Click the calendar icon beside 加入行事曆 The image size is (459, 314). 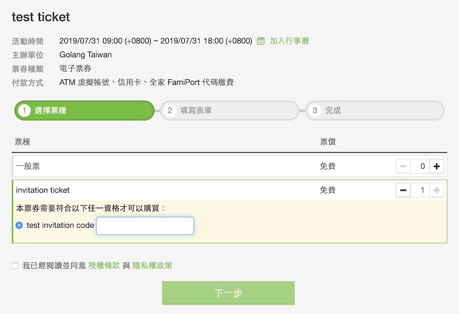[260, 41]
